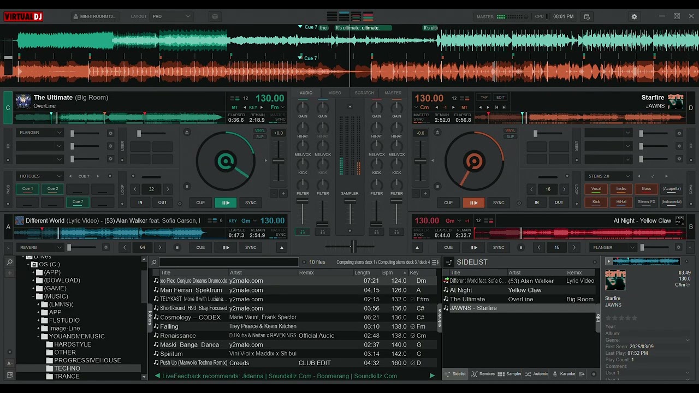
Task: Switch mixer to MASTER tab
Action: tap(393, 93)
